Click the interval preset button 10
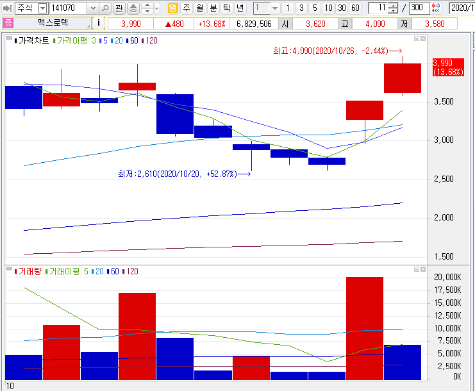475x391 pixels. click(x=329, y=8)
